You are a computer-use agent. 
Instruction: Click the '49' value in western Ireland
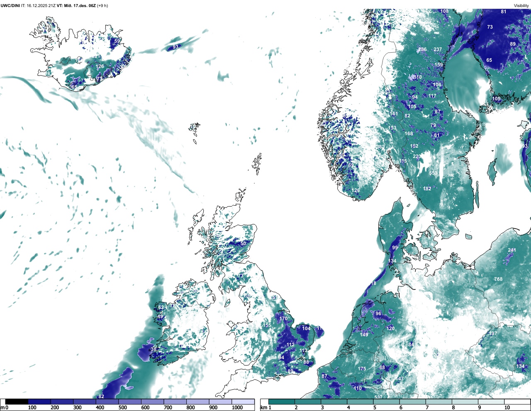coord(160,317)
